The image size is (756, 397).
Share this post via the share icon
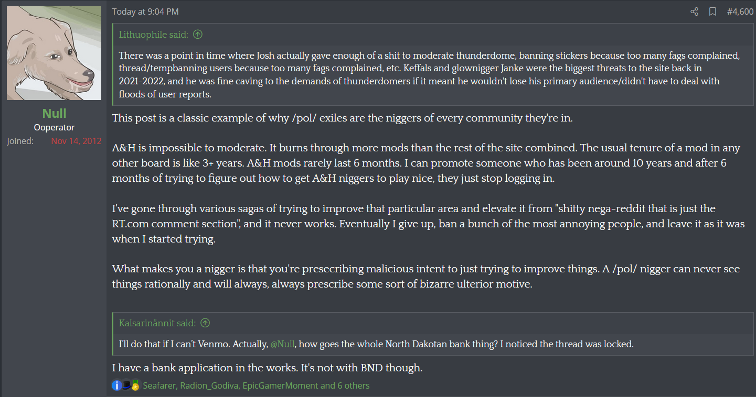click(x=694, y=12)
